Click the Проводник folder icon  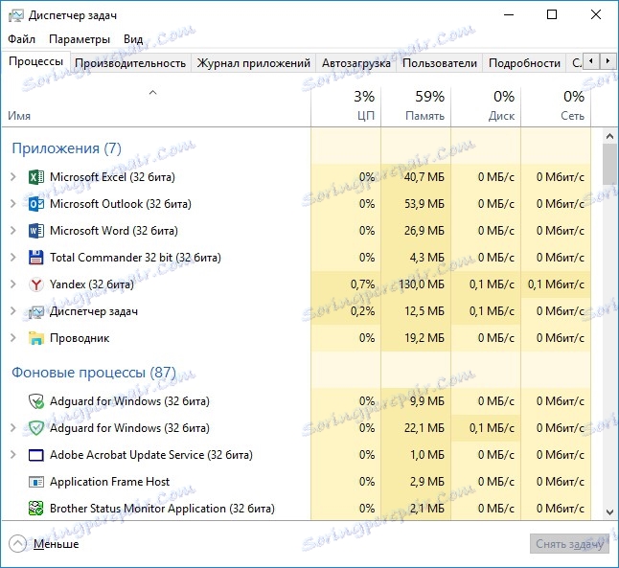point(36,338)
